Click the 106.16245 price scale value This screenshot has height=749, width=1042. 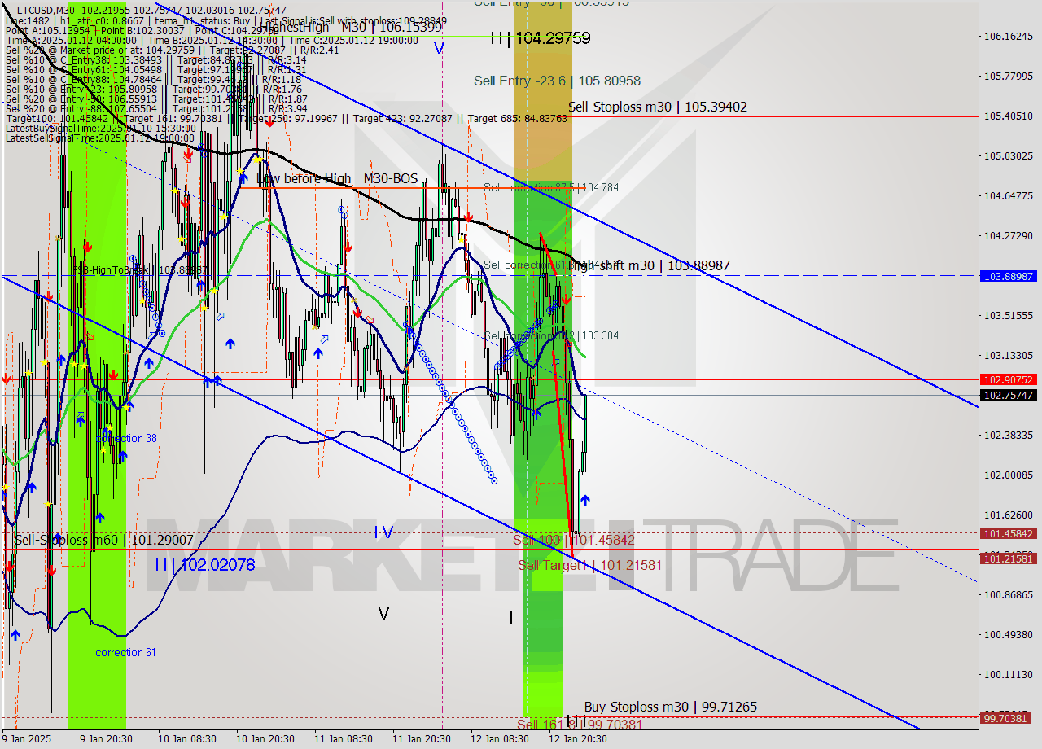pyautogui.click(x=1009, y=36)
